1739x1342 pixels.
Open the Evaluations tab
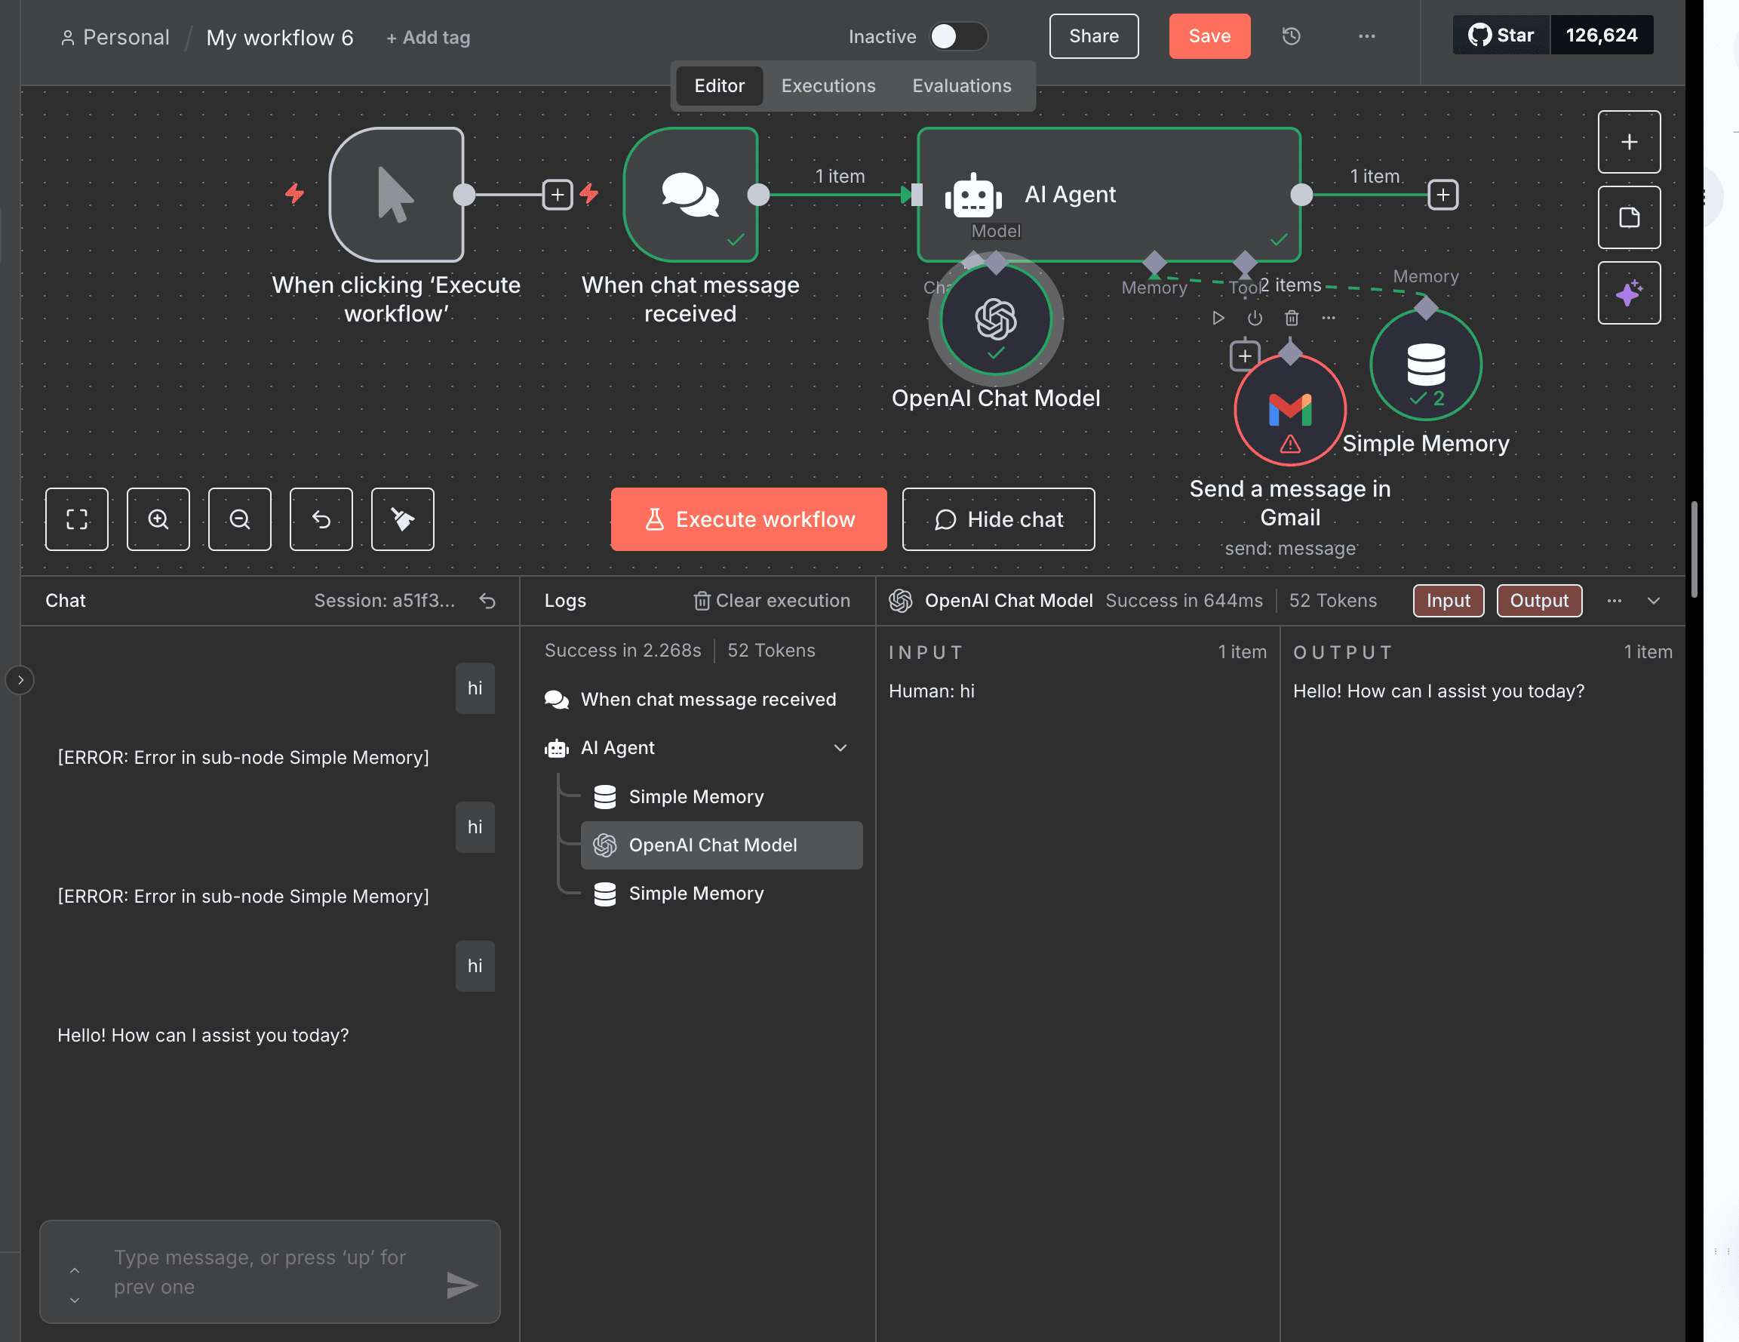[961, 85]
